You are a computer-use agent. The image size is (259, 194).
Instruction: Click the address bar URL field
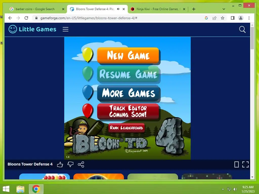point(119,18)
